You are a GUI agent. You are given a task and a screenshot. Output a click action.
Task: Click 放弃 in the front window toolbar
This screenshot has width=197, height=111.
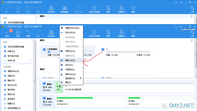(x=18, y=34)
